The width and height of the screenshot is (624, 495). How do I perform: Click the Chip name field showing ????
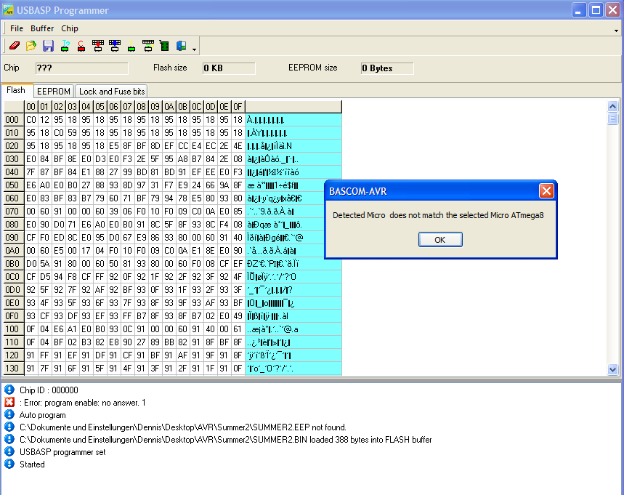(81, 68)
